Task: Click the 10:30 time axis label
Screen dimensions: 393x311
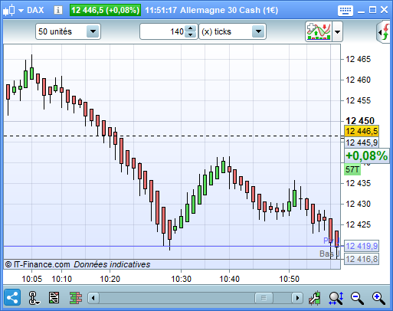Action: (181, 279)
